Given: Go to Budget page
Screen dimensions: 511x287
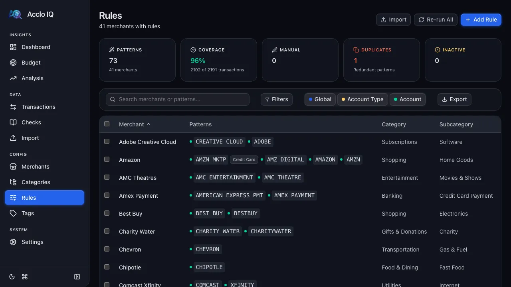Looking at the screenshot, I should point(44,63).
